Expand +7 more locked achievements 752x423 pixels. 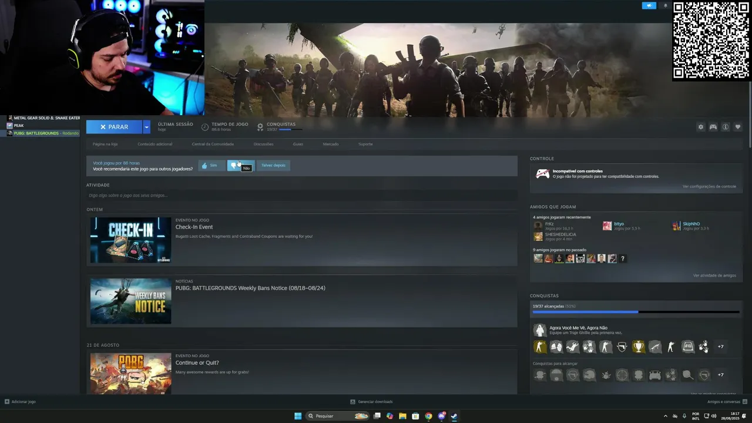pyautogui.click(x=721, y=375)
